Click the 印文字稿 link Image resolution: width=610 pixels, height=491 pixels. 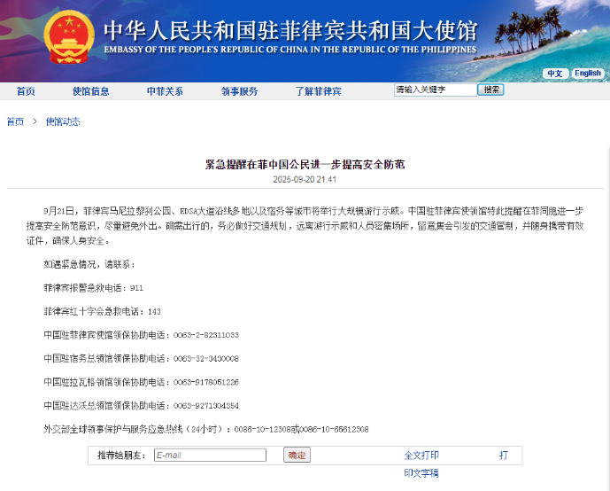421,473
